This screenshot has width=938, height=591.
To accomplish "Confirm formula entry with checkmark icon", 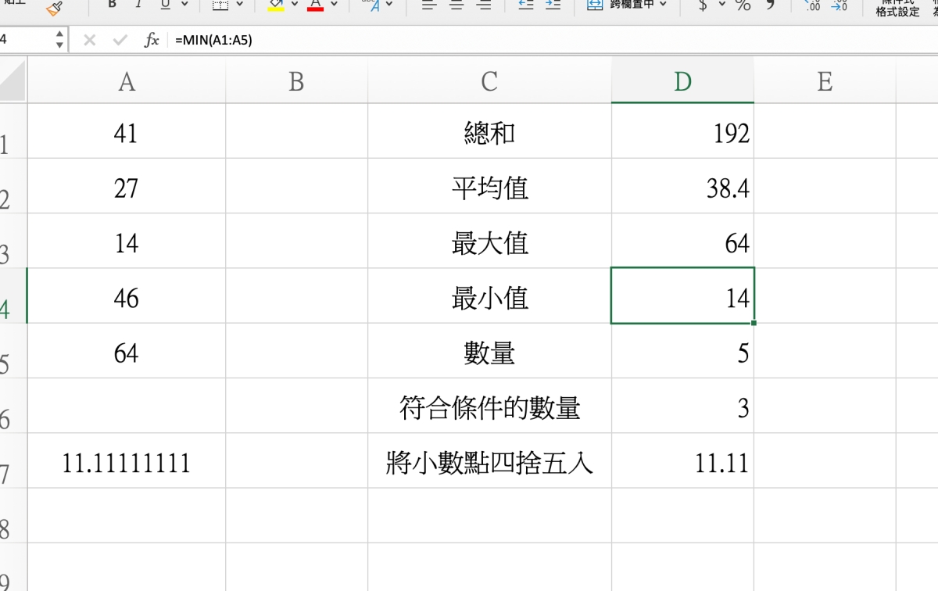I will (x=120, y=40).
